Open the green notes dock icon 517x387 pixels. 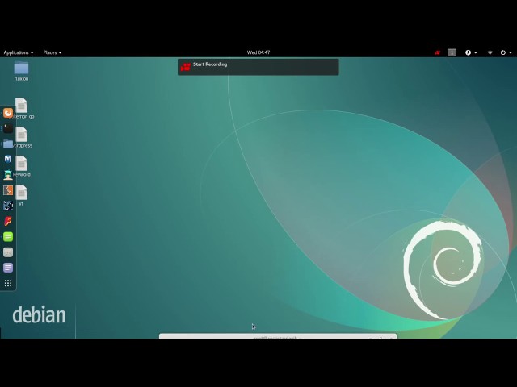8,236
